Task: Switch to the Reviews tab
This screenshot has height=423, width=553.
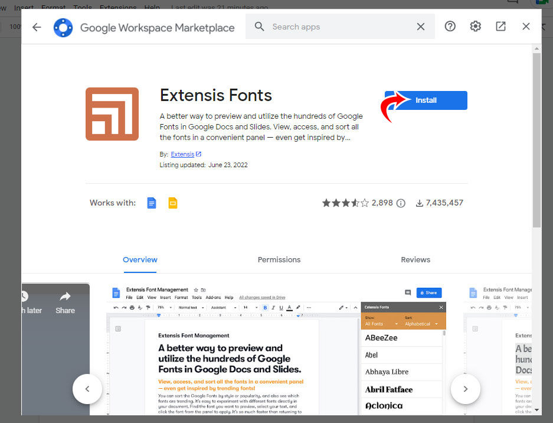Action: pyautogui.click(x=415, y=259)
